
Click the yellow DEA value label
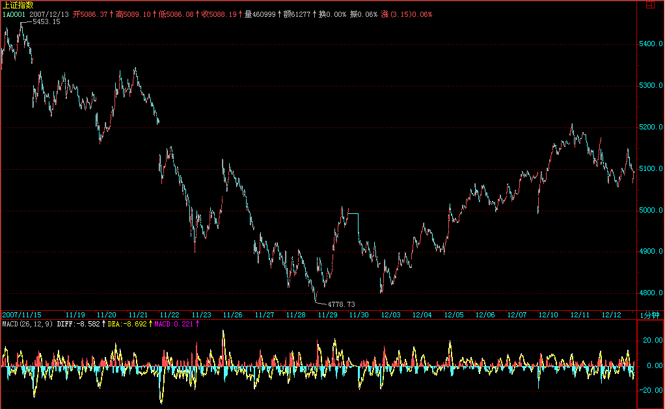click(128, 324)
